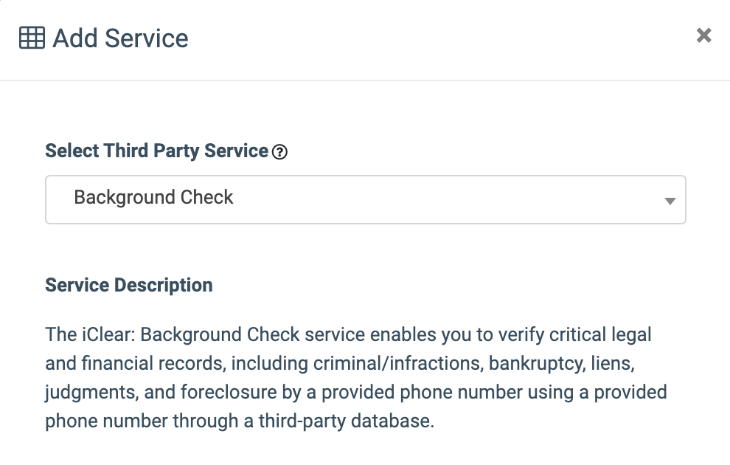
Task: Click the Select Third Party Service label
Action: [156, 151]
